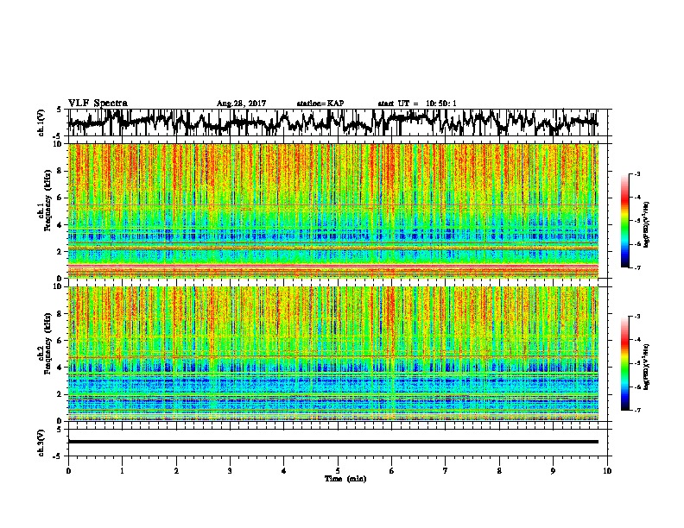Click the "VLF Spectra" plot title

point(98,103)
